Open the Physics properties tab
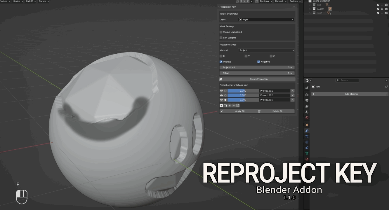 coord(307,142)
